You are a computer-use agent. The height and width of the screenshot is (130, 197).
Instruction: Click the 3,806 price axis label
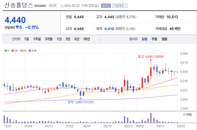point(184,99)
